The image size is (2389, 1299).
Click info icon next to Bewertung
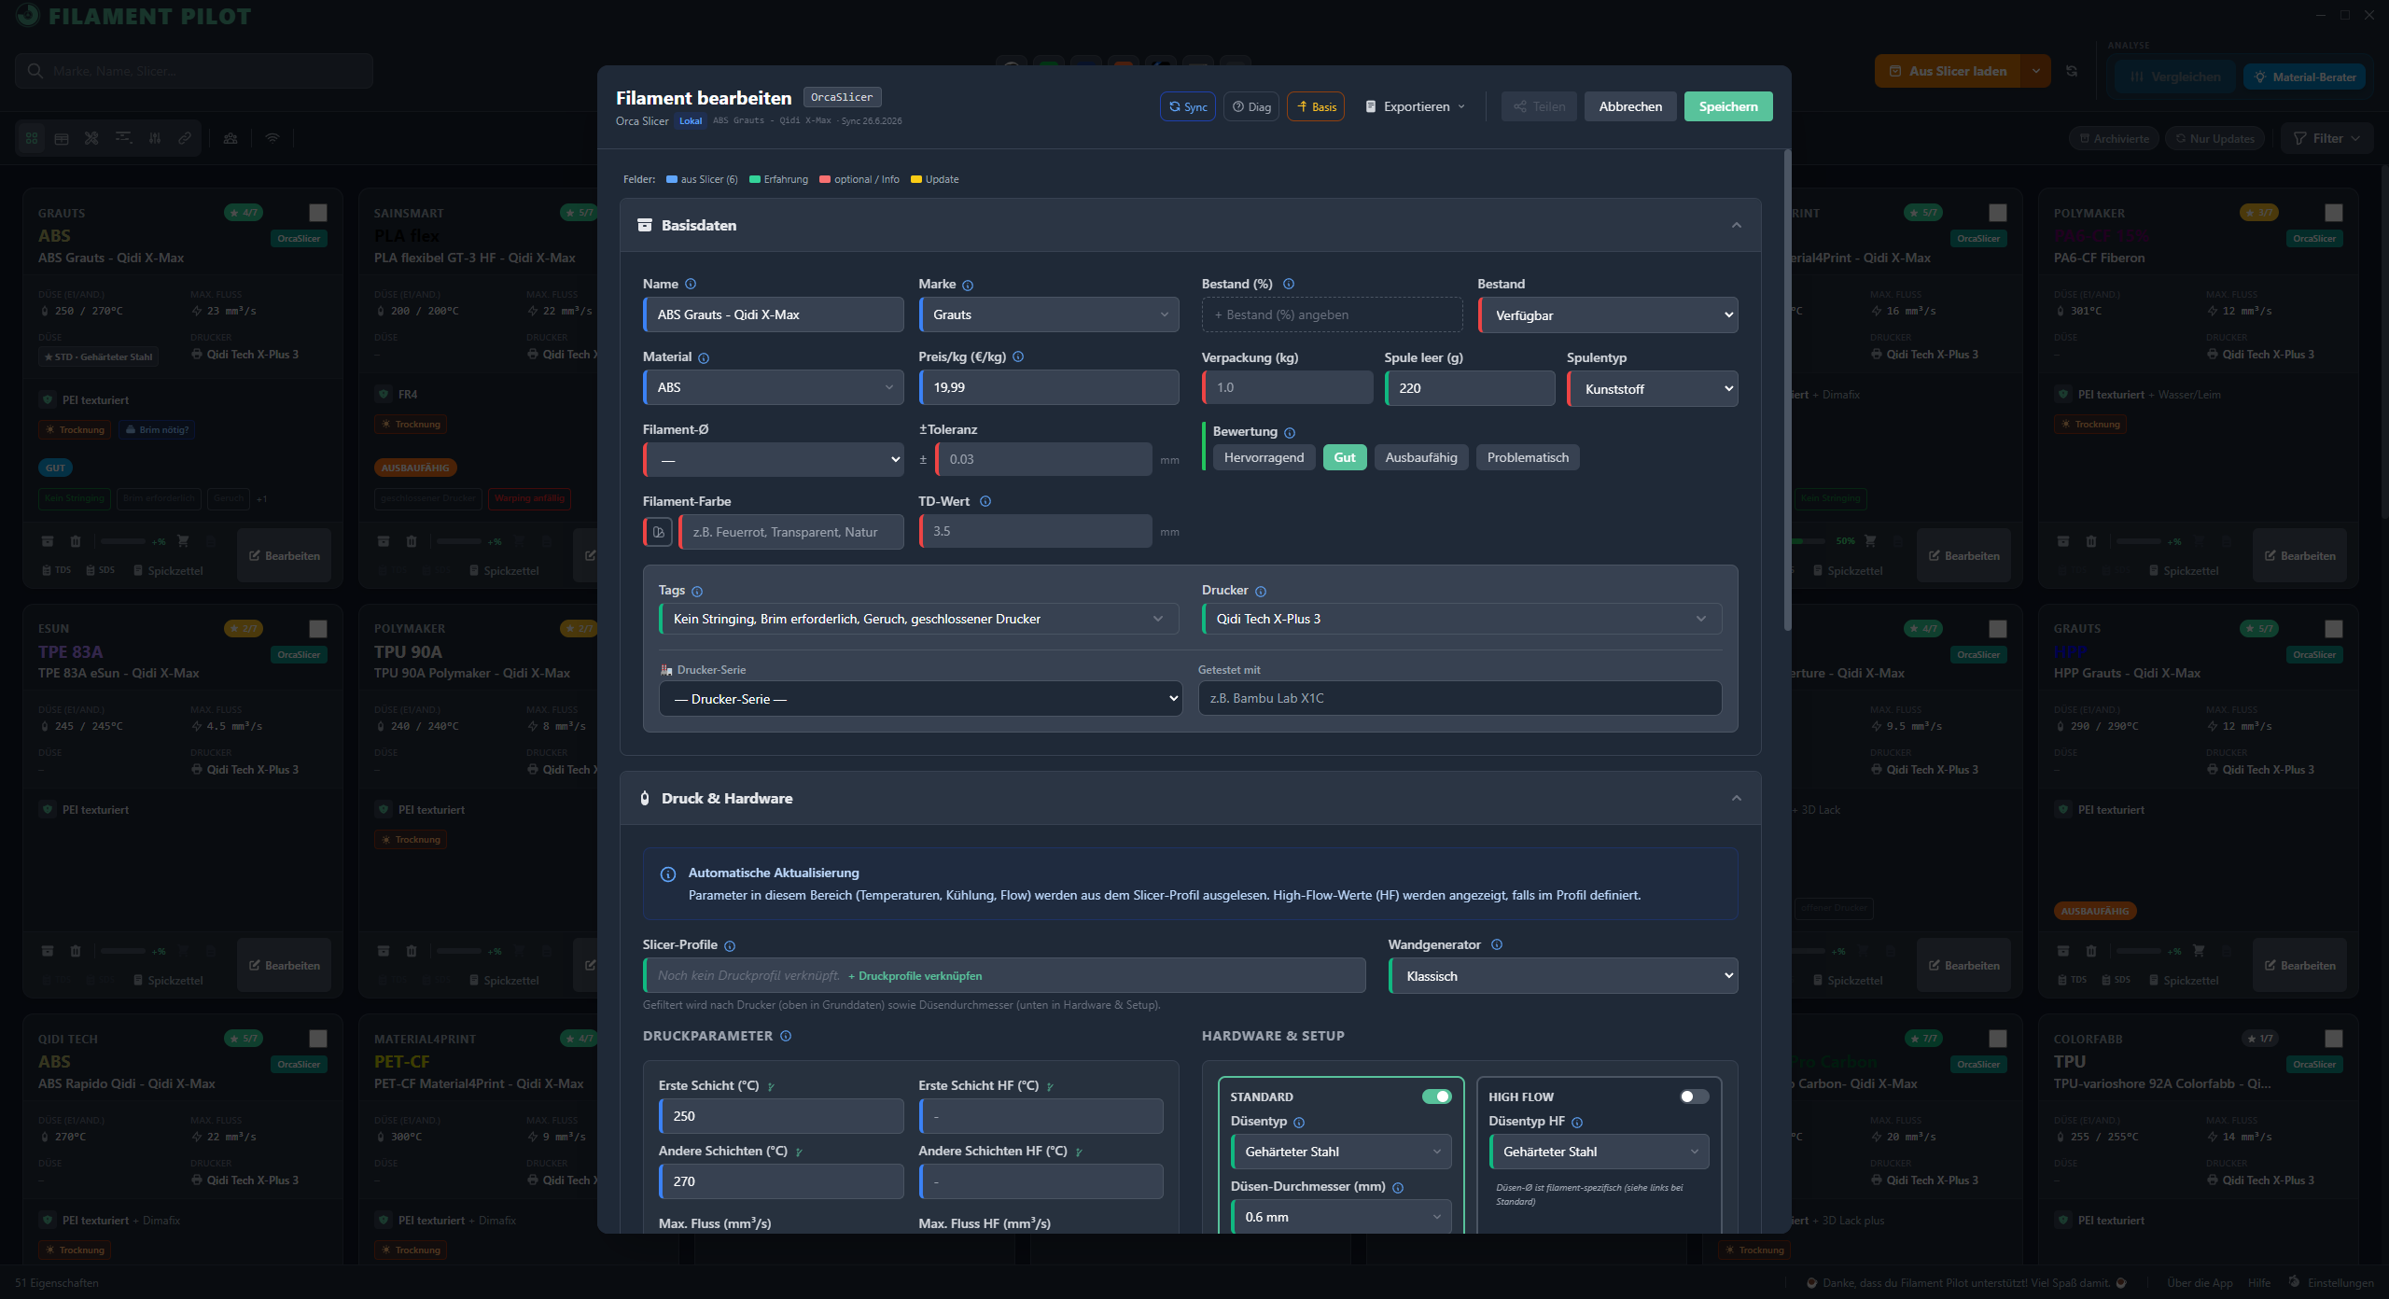pyautogui.click(x=1290, y=432)
